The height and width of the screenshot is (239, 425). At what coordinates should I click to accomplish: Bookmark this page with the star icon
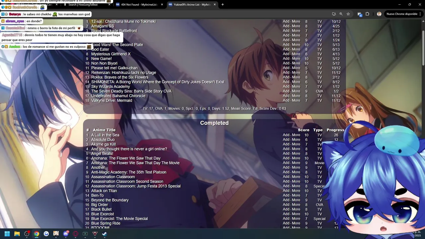(348, 14)
